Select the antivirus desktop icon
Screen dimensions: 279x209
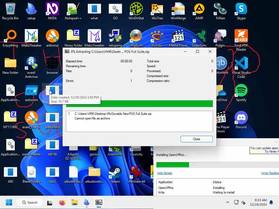(x=52, y=38)
